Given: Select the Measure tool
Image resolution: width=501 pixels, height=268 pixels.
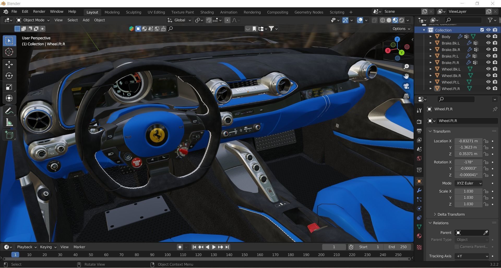Looking at the screenshot, I should 9,122.
